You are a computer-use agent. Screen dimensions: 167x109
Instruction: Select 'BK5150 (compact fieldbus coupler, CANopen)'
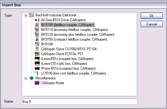pos(74,39)
